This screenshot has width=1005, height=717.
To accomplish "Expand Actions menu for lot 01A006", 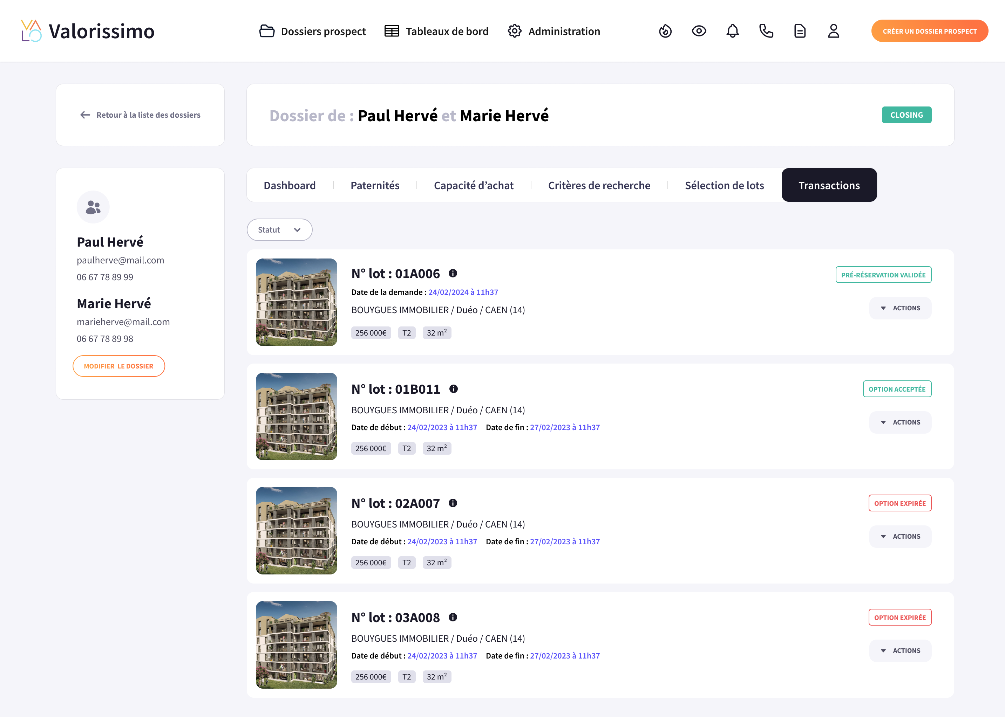I will pyautogui.click(x=900, y=308).
